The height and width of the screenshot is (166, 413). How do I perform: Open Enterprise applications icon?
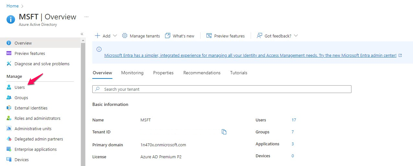(9, 150)
